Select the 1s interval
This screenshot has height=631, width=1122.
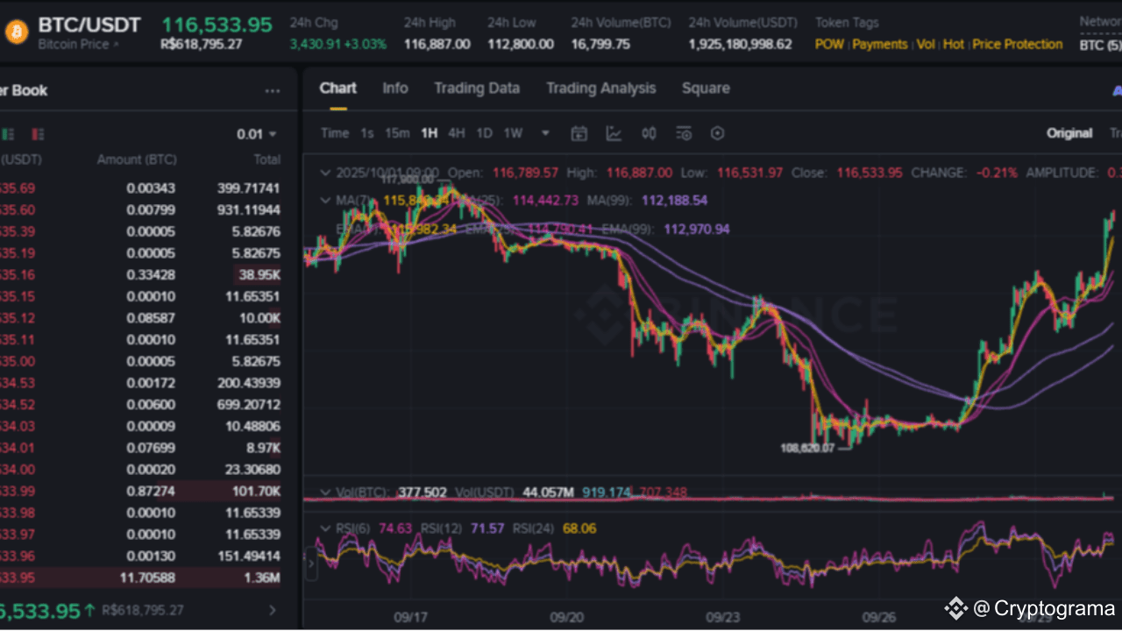click(x=367, y=133)
